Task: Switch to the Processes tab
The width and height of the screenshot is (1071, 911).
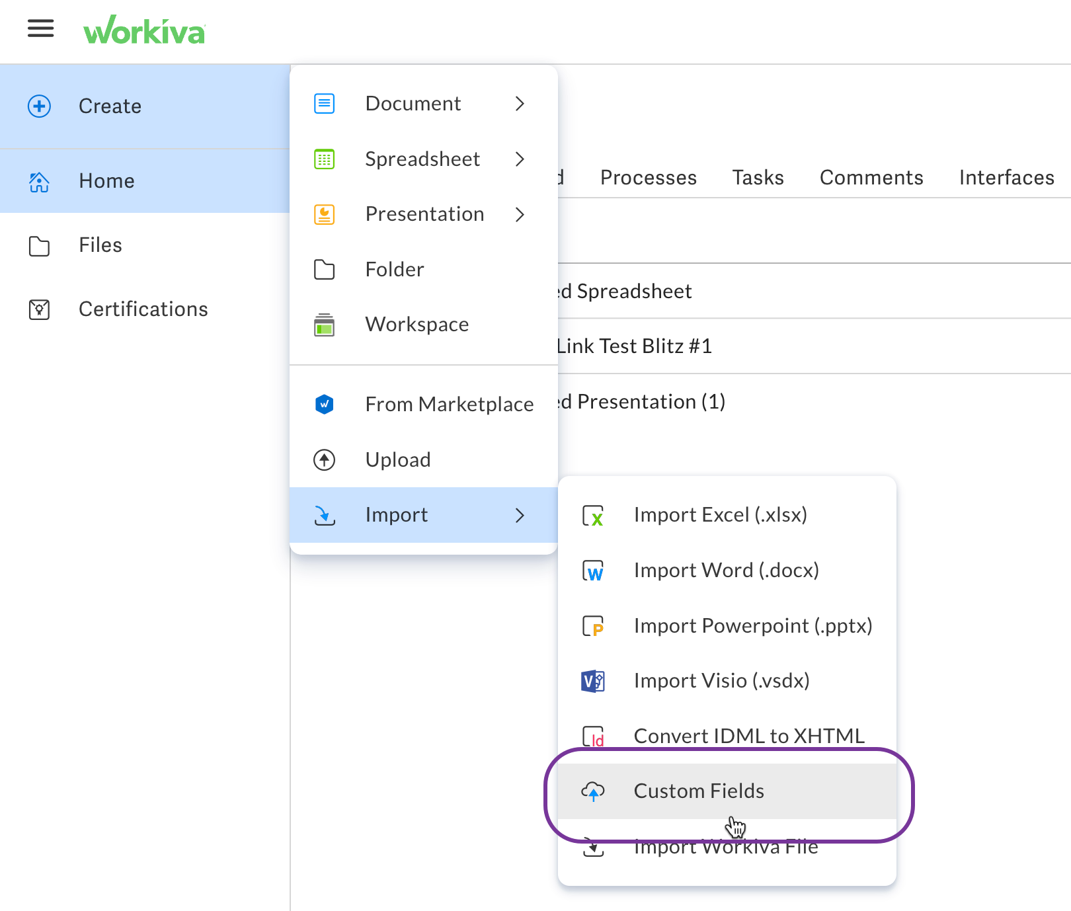Action: tap(649, 178)
